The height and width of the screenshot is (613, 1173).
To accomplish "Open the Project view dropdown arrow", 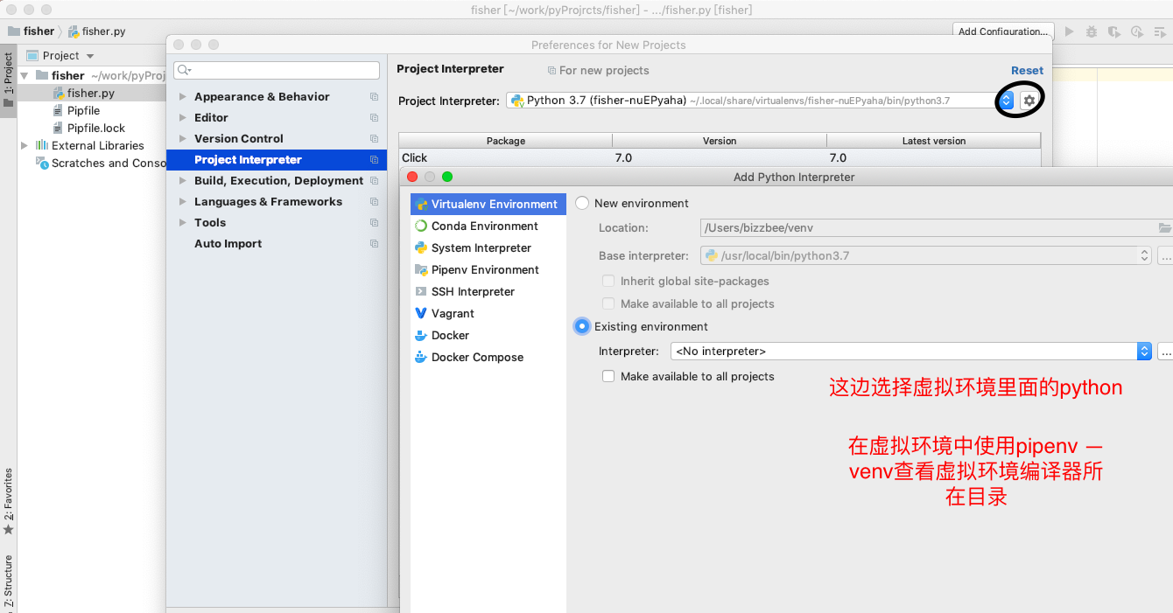I will click(x=90, y=56).
